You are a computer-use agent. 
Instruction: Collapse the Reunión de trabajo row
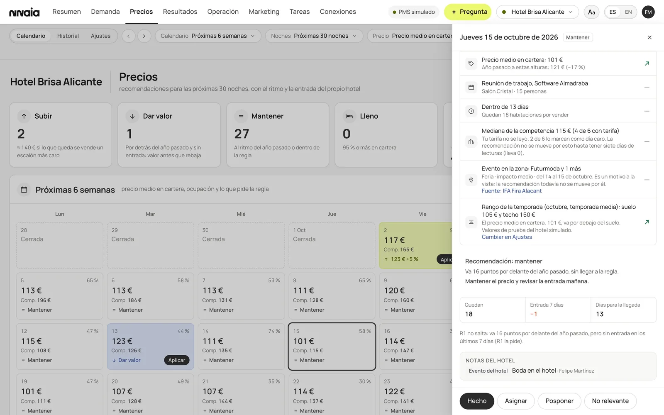[x=647, y=87]
